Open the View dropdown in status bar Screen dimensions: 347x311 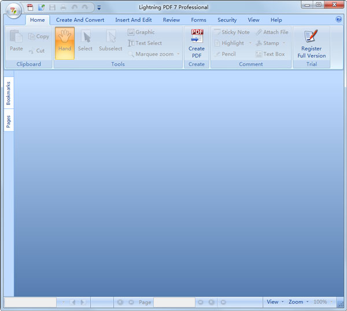pyautogui.click(x=275, y=302)
